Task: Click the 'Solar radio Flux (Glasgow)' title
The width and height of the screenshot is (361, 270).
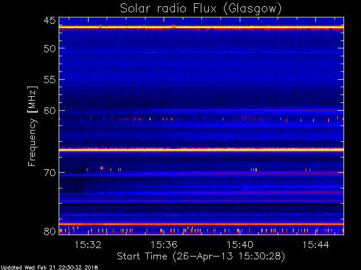Action: click(201, 9)
